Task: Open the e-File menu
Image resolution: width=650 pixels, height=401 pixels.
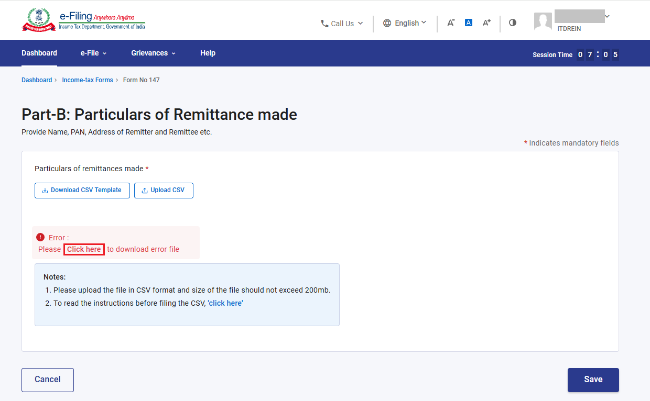Action: click(94, 53)
